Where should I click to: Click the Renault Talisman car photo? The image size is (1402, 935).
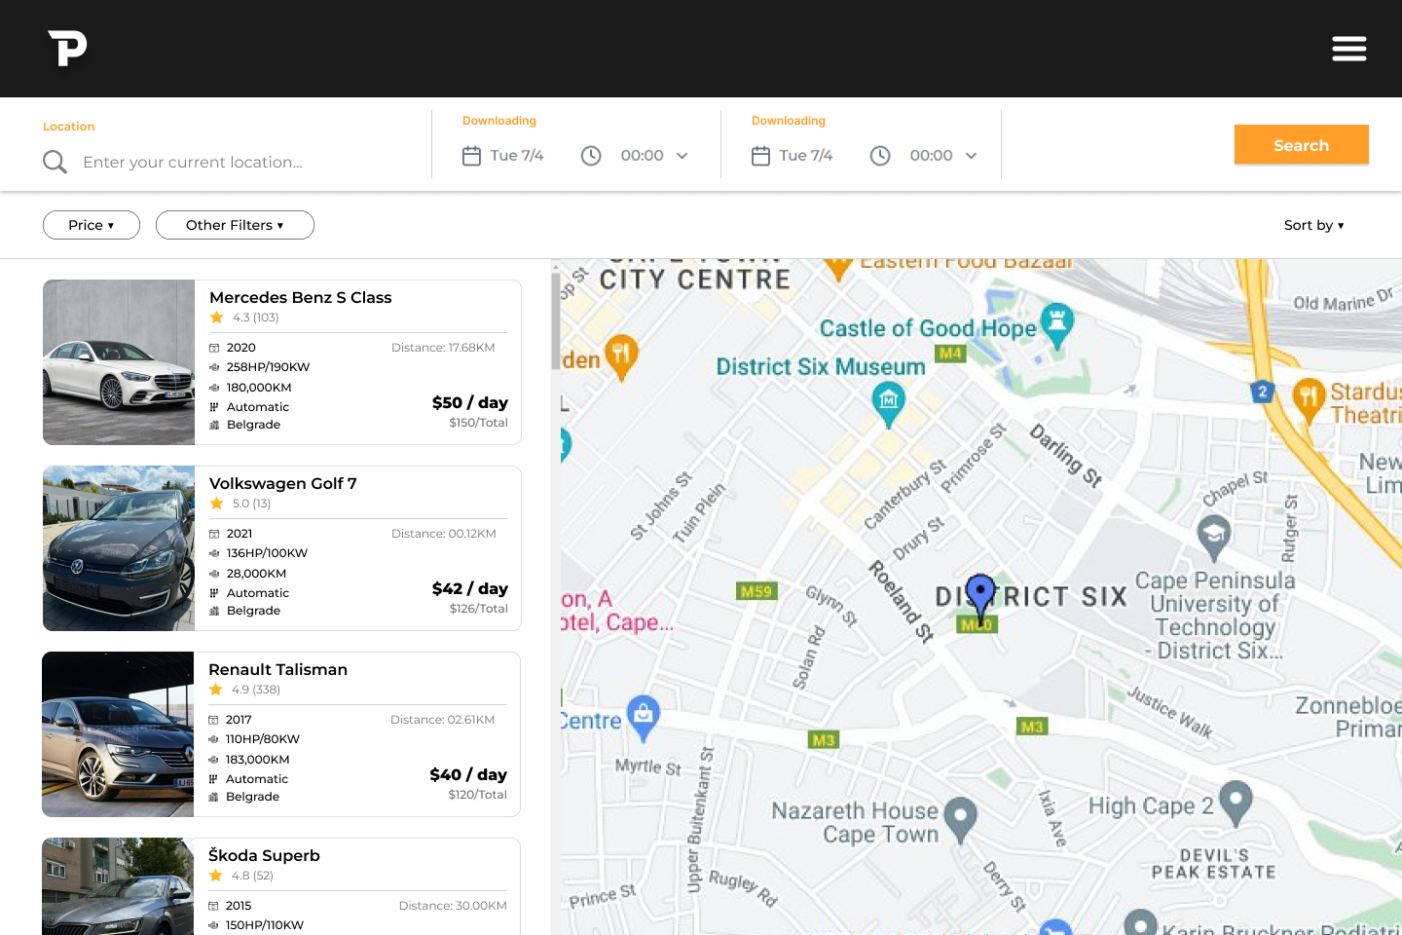point(118,734)
